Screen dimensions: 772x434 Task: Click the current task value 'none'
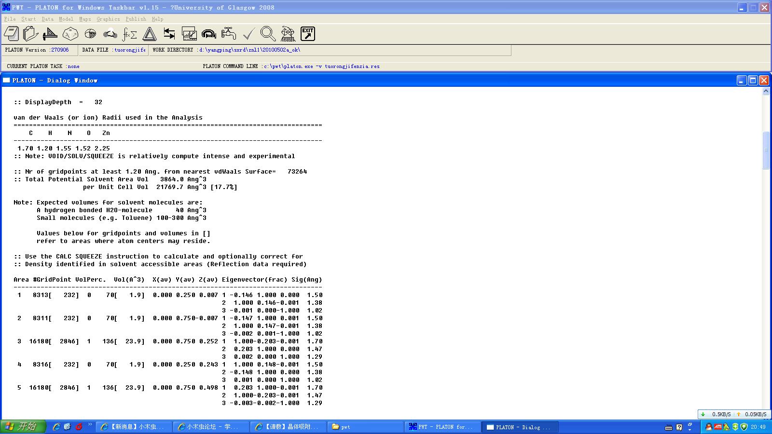[x=73, y=67]
